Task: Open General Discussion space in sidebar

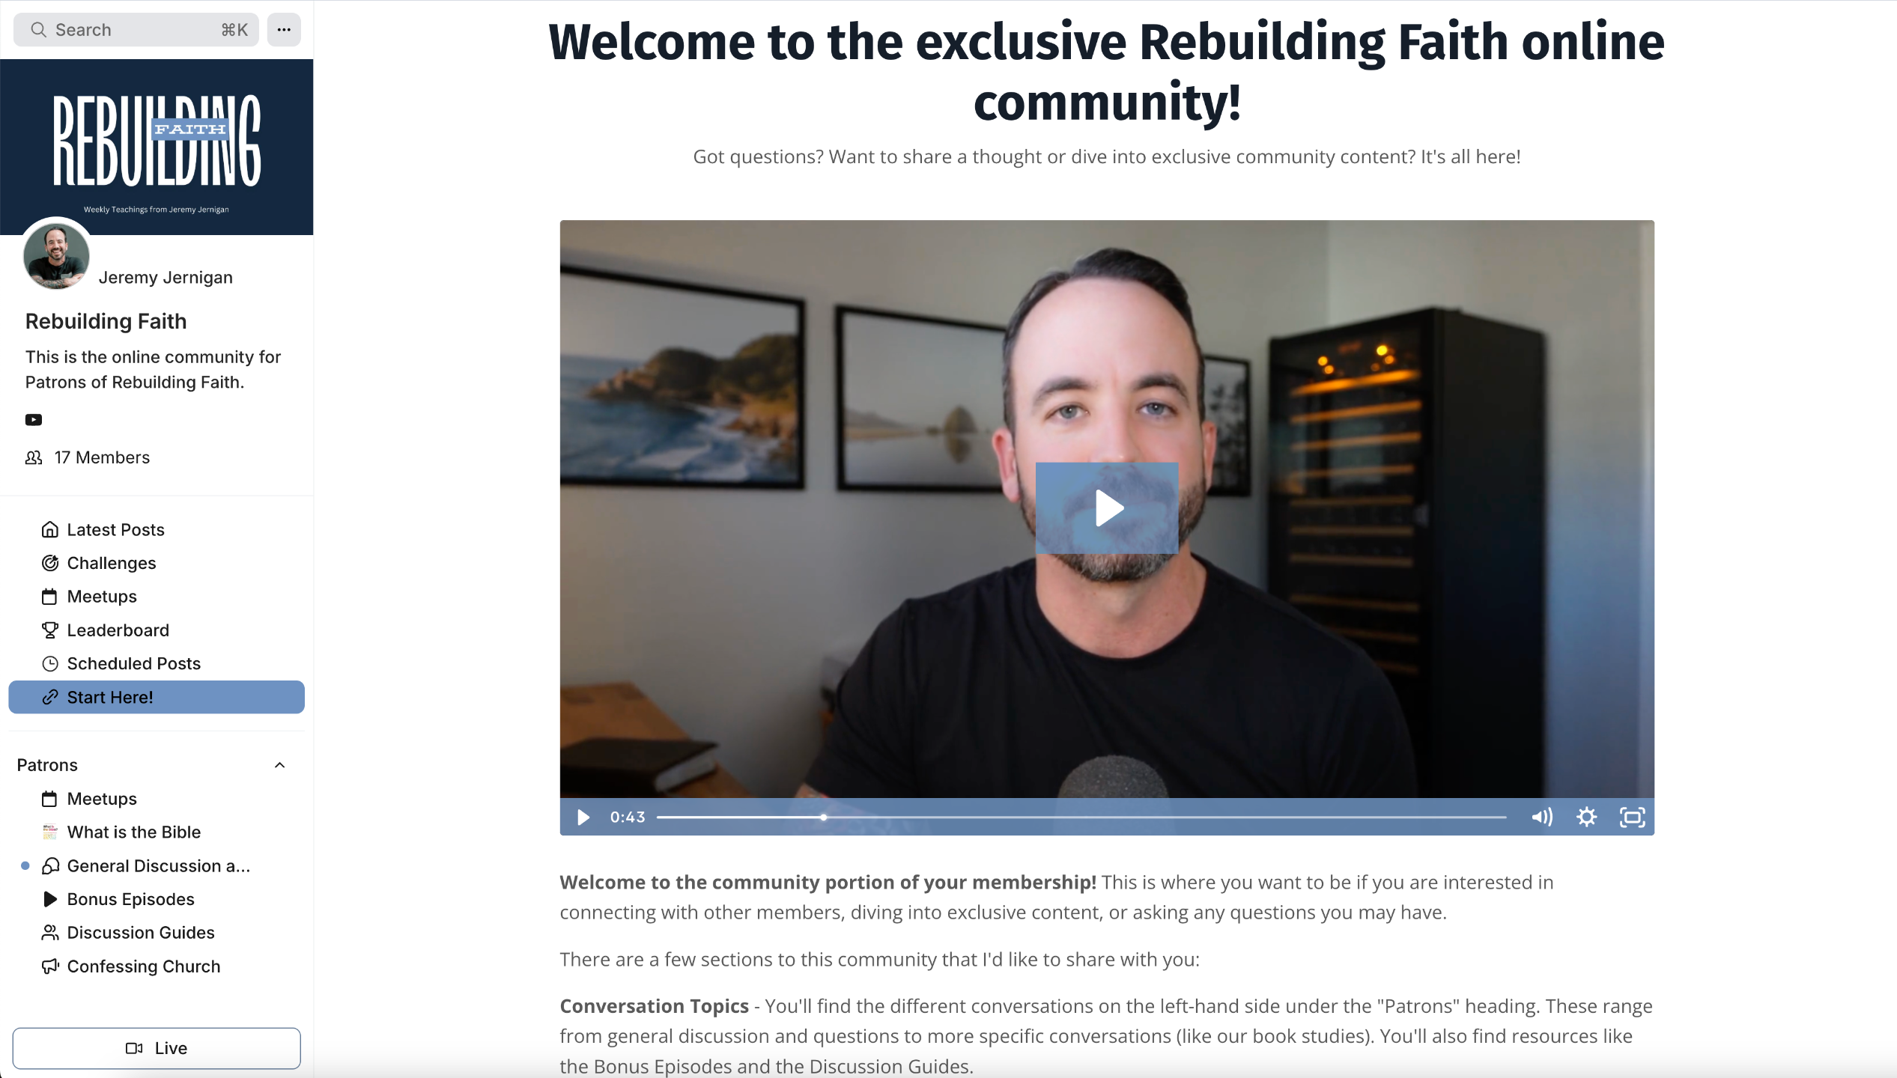Action: (157, 866)
